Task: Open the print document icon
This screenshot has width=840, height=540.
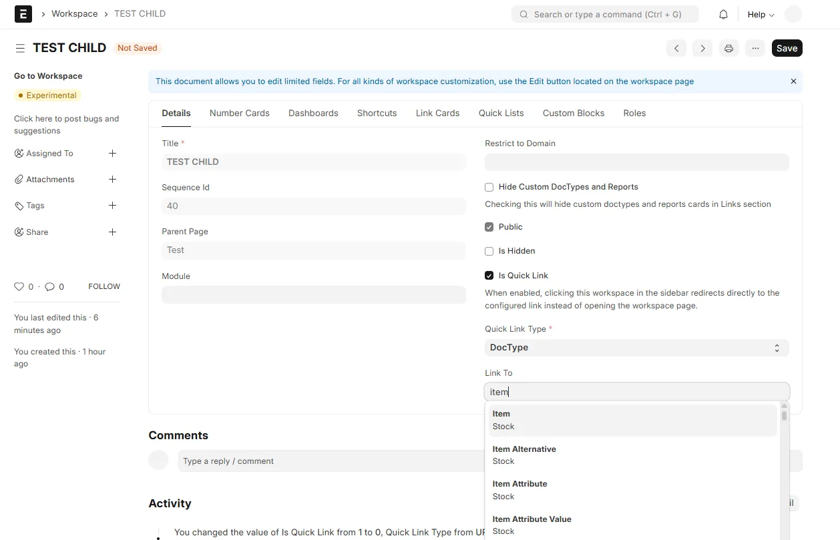Action: pos(728,48)
